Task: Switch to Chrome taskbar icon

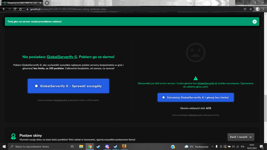Action: click(90, 147)
